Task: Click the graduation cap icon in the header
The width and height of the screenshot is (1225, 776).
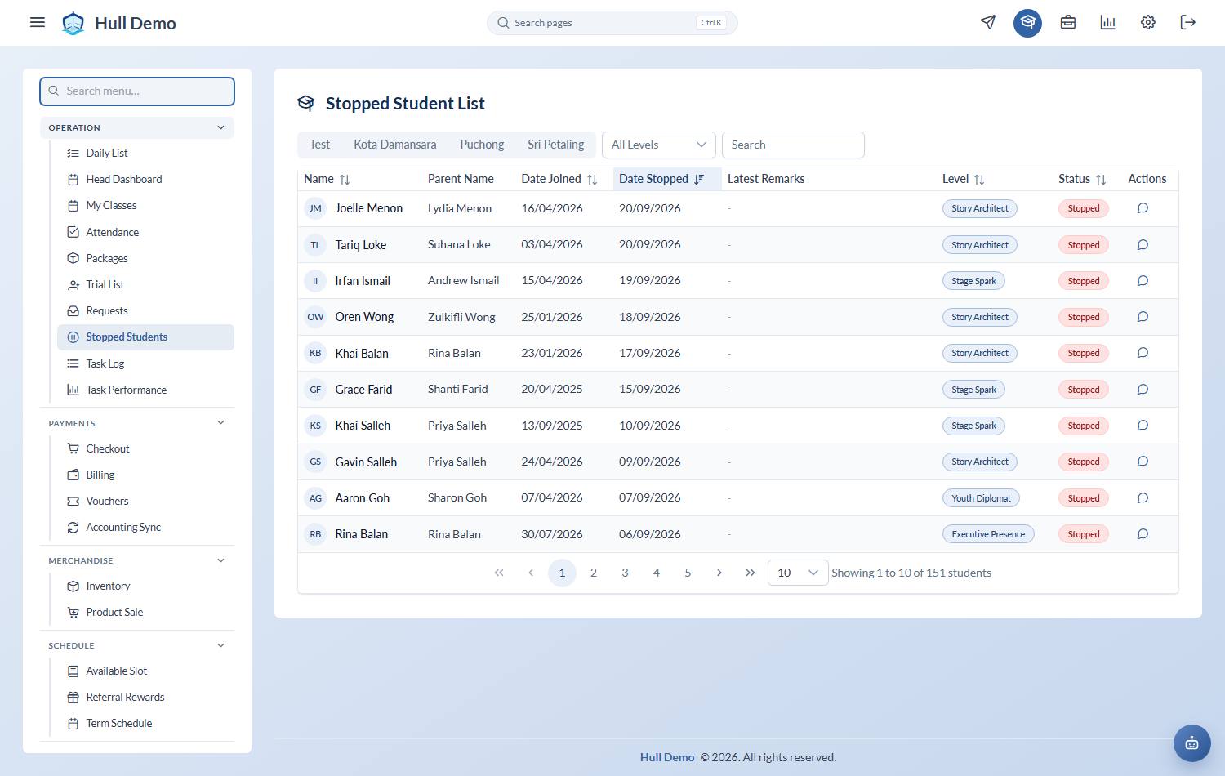Action: pos(1027,22)
